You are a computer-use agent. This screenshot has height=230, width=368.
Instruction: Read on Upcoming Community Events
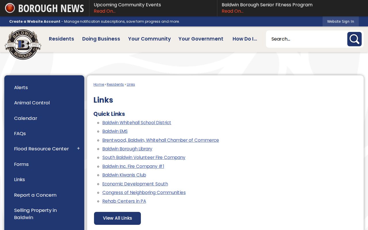pyautogui.click(x=105, y=11)
